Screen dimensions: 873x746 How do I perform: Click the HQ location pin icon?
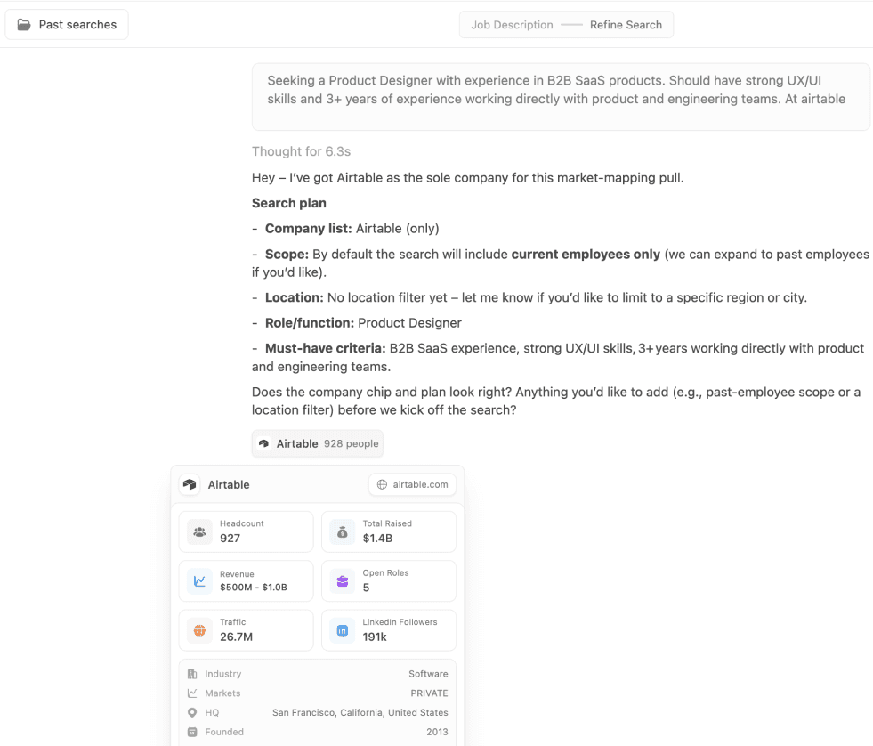tap(192, 712)
